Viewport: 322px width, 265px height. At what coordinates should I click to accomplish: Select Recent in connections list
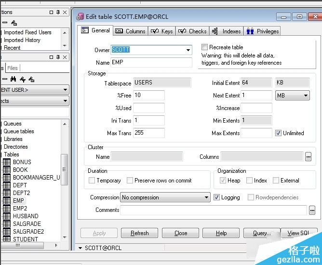point(12,48)
